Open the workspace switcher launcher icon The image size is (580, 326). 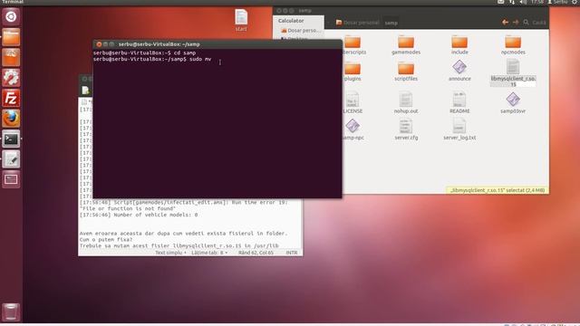pyautogui.click(x=11, y=179)
